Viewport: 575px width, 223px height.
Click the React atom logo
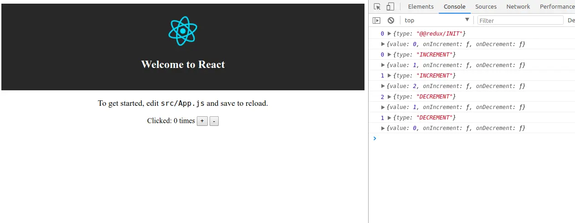click(183, 31)
